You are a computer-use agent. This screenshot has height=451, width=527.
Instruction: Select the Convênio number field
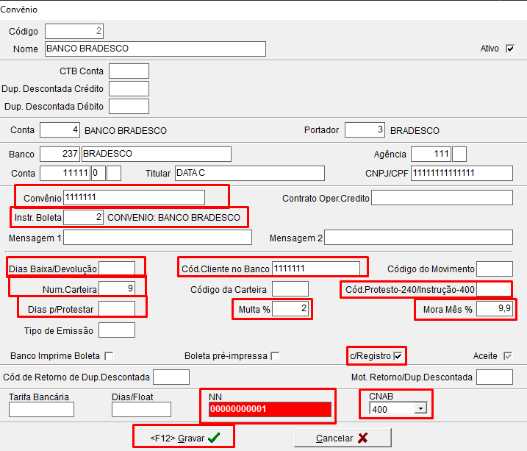[134, 198]
